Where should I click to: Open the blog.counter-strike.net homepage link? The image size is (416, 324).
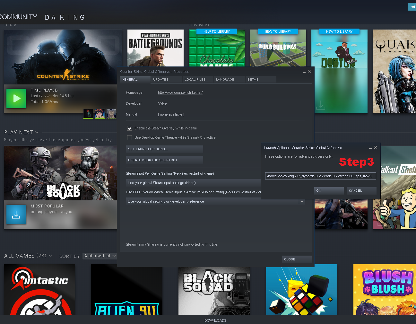click(180, 92)
